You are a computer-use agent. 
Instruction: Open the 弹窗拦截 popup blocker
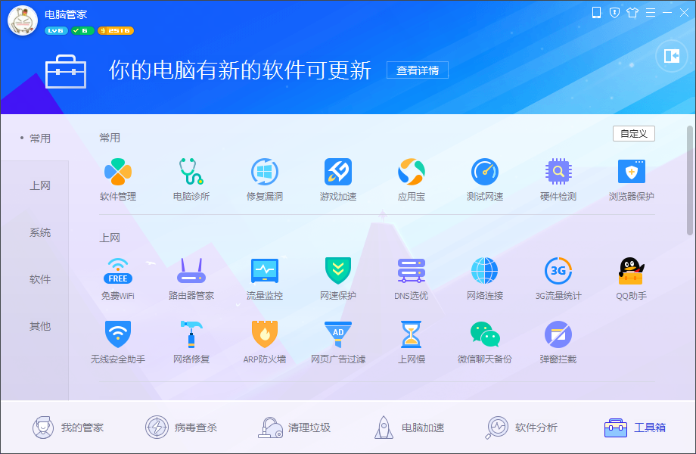(x=558, y=342)
